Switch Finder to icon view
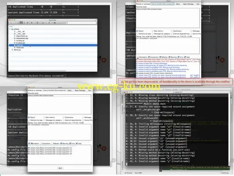The image size is (234, 176). pyautogui.click(x=18, y=23)
